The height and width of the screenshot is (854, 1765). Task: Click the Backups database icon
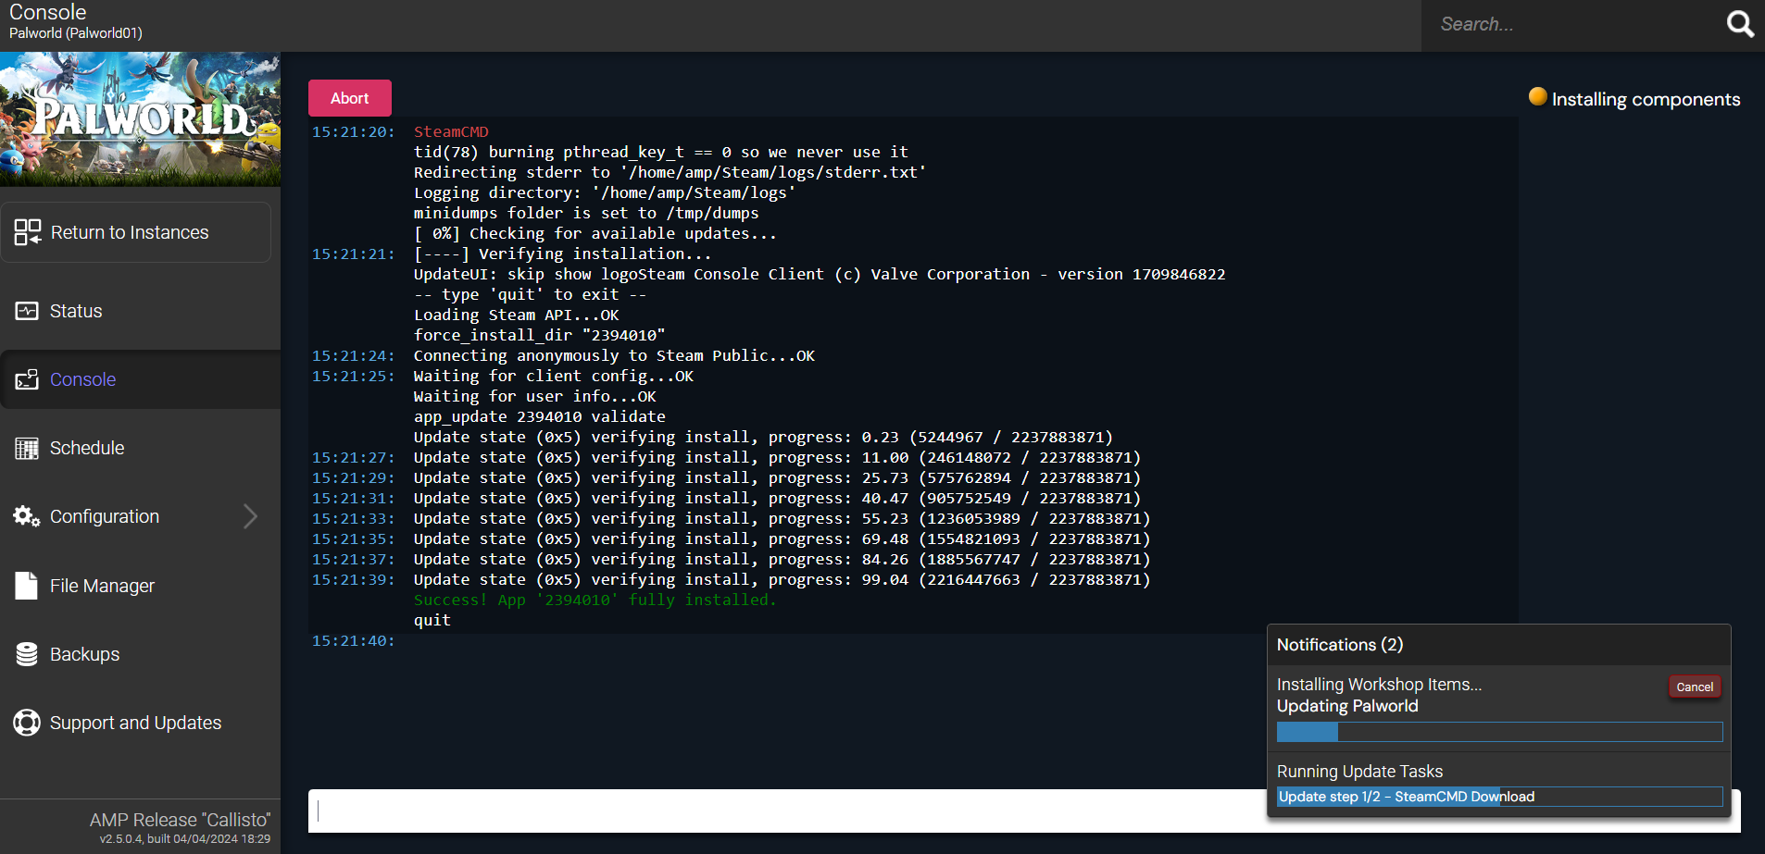pos(27,654)
